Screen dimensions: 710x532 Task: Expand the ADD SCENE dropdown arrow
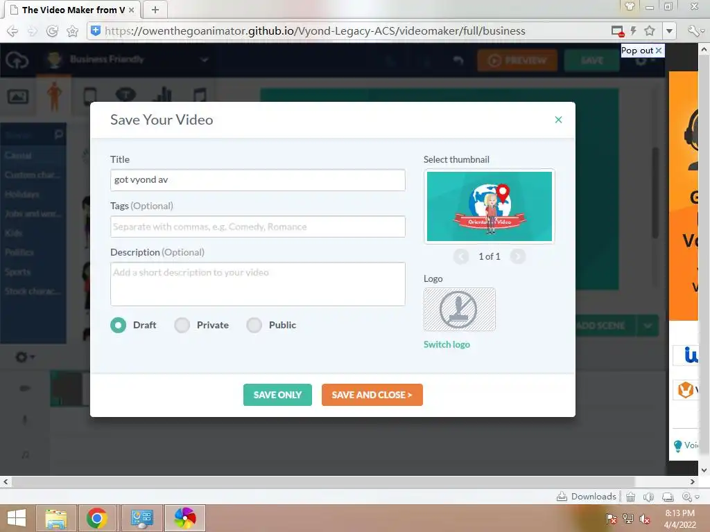click(648, 326)
